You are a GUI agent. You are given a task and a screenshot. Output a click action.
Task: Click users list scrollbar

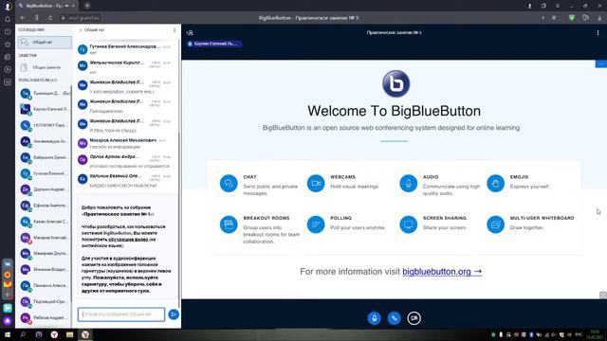pyautogui.click(x=71, y=193)
